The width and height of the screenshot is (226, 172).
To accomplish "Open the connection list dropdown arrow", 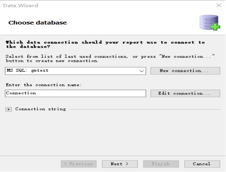I will (x=142, y=71).
